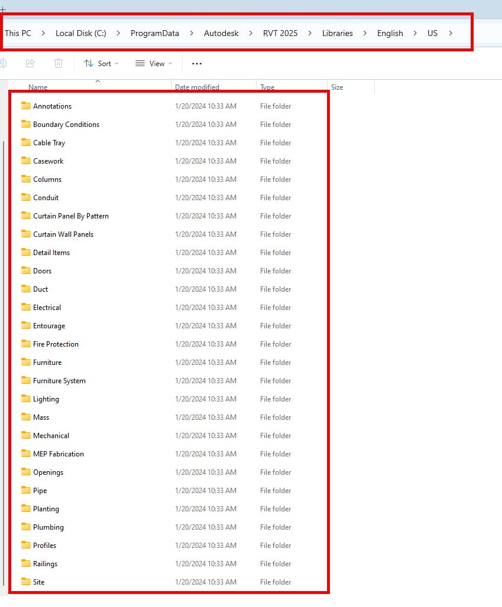Select the Mass folder icon
The width and height of the screenshot is (502, 607).
pyautogui.click(x=26, y=417)
